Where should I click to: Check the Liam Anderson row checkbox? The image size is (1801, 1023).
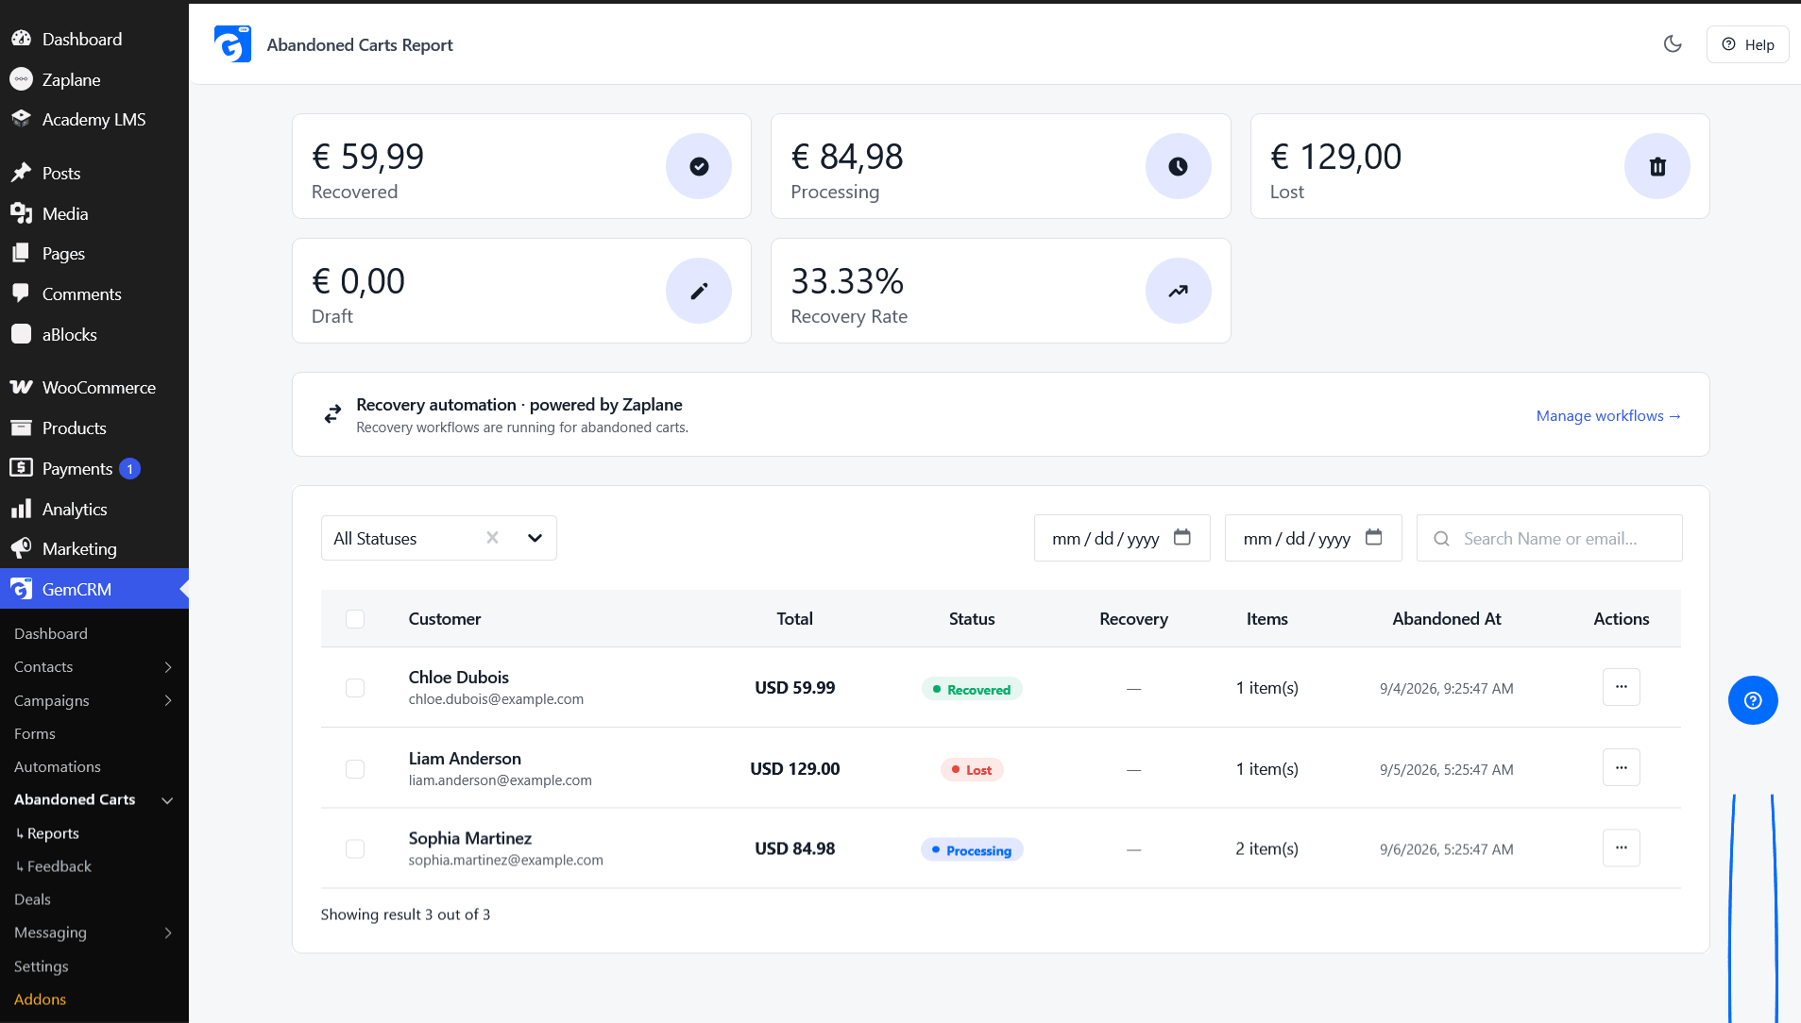(355, 769)
